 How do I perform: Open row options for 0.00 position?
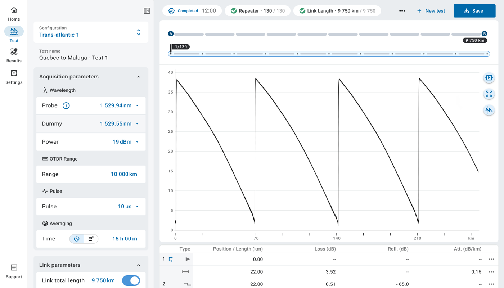[491, 259]
